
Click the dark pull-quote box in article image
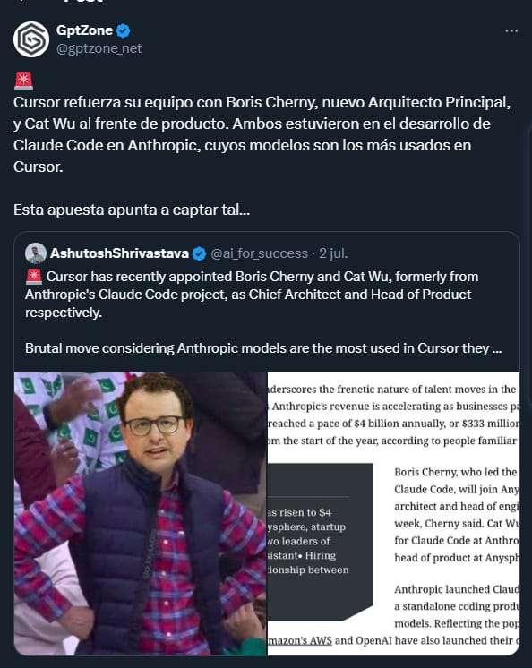(x=320, y=541)
